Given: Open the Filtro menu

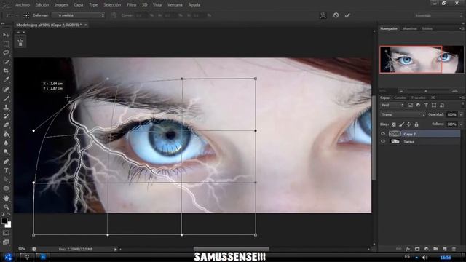Looking at the screenshot, I should pyautogui.click(x=132, y=5).
